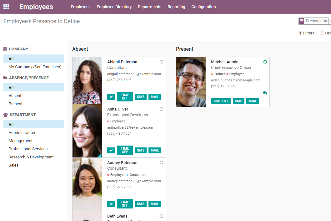Click SMS on Audrey Peterson card
Viewport: 331px width, 221px height.
pos(141,204)
